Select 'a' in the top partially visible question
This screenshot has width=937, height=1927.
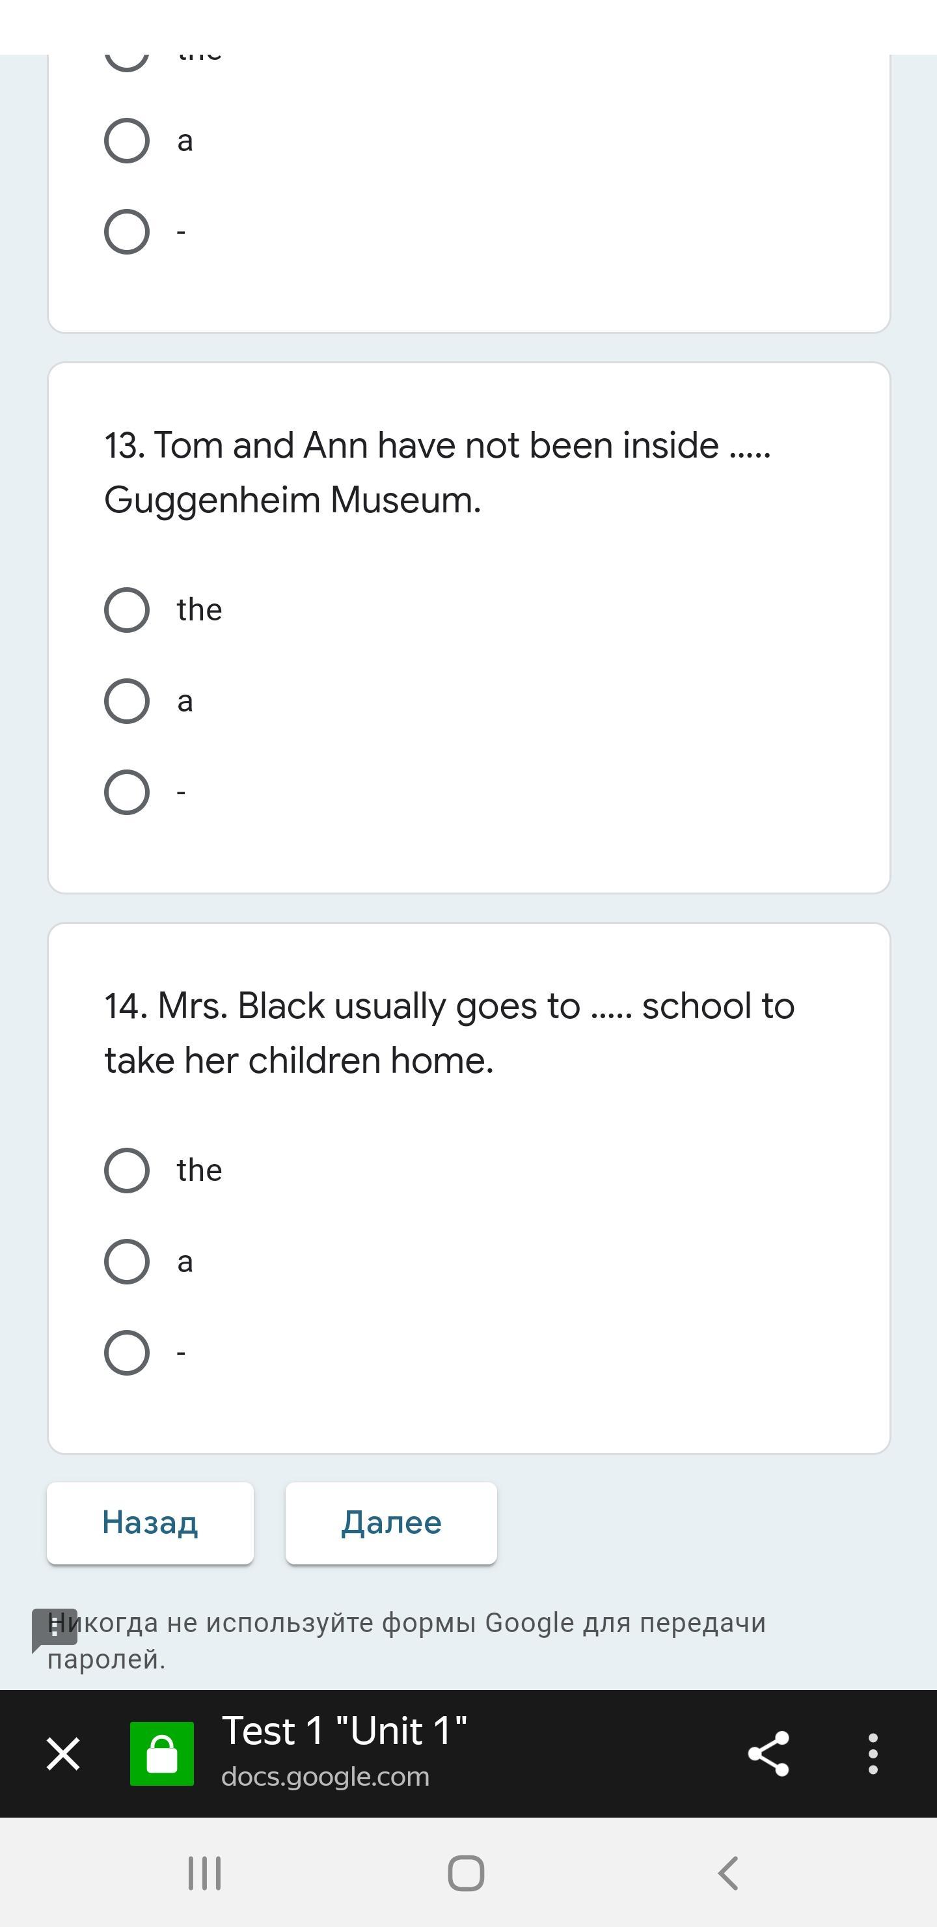point(127,141)
